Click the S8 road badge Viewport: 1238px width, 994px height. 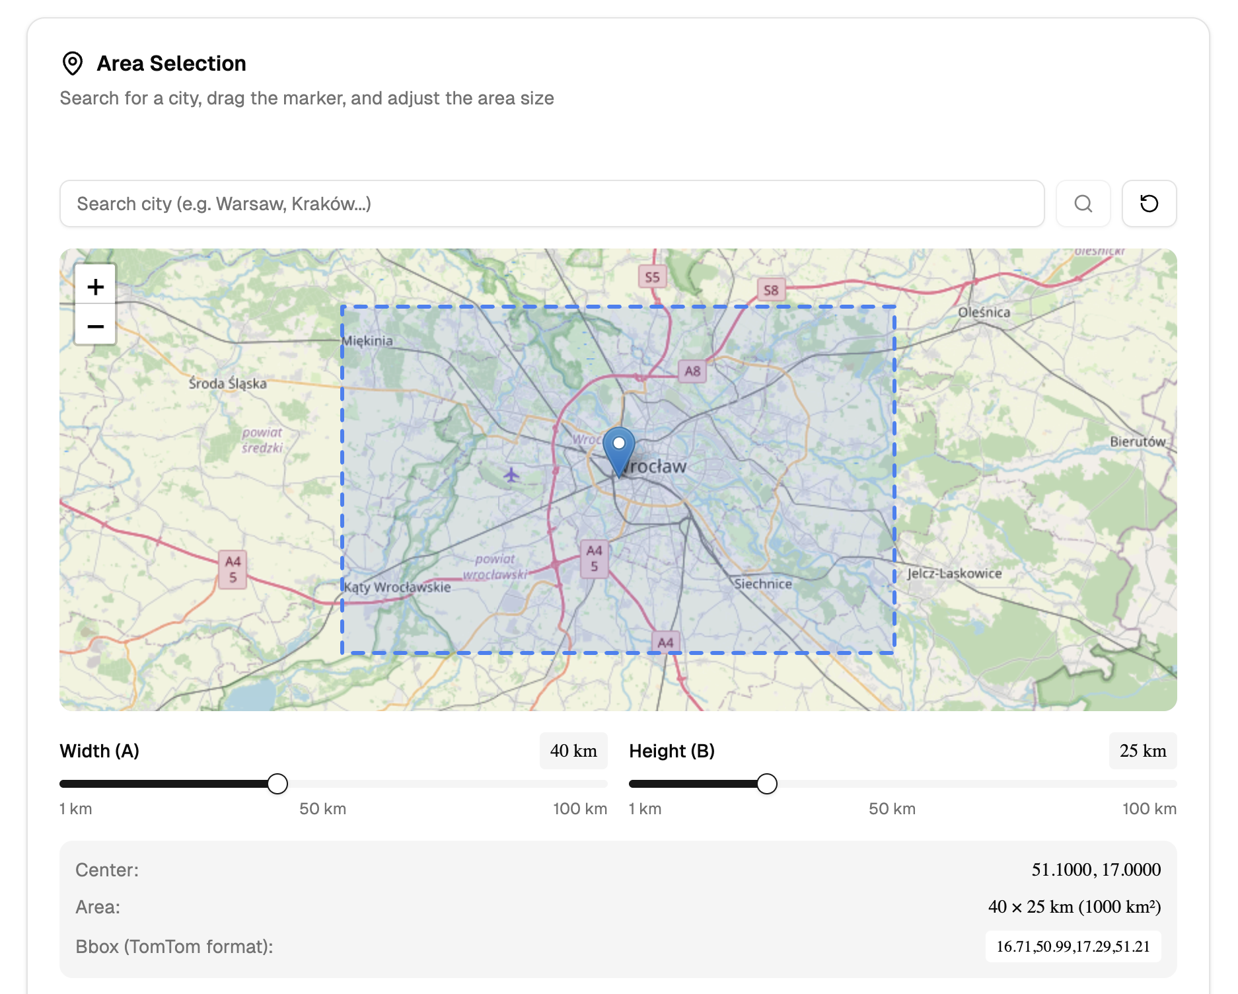pos(771,290)
